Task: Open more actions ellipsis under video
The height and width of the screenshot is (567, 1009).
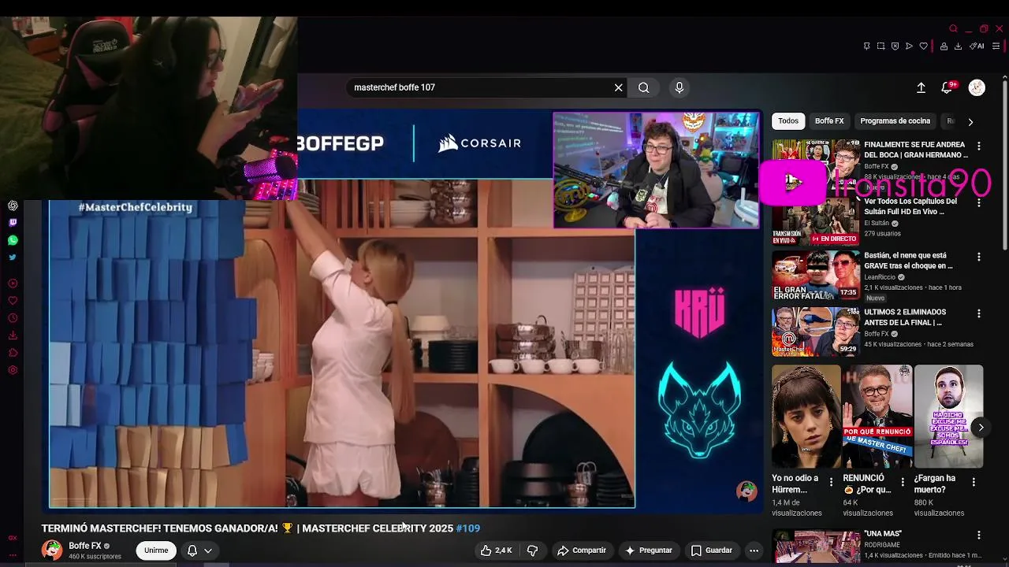Action: (x=754, y=550)
